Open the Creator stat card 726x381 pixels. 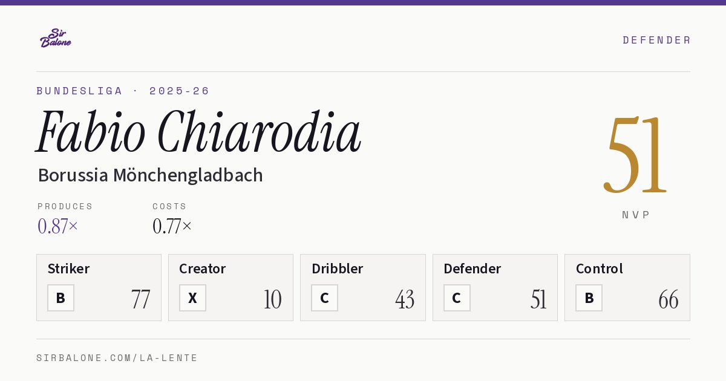(x=231, y=287)
